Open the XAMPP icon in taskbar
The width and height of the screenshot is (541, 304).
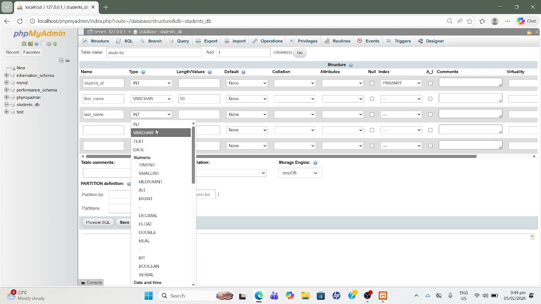click(383, 296)
